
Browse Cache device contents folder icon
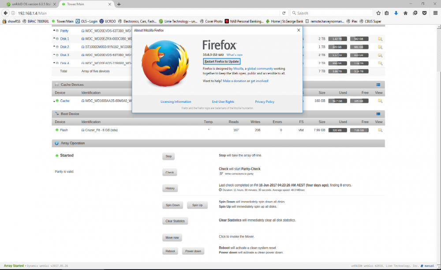tap(380, 101)
